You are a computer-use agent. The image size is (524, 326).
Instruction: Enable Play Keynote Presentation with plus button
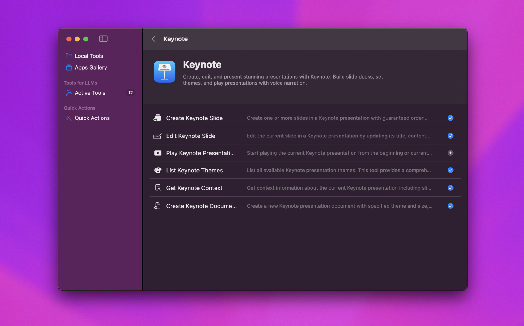(450, 153)
